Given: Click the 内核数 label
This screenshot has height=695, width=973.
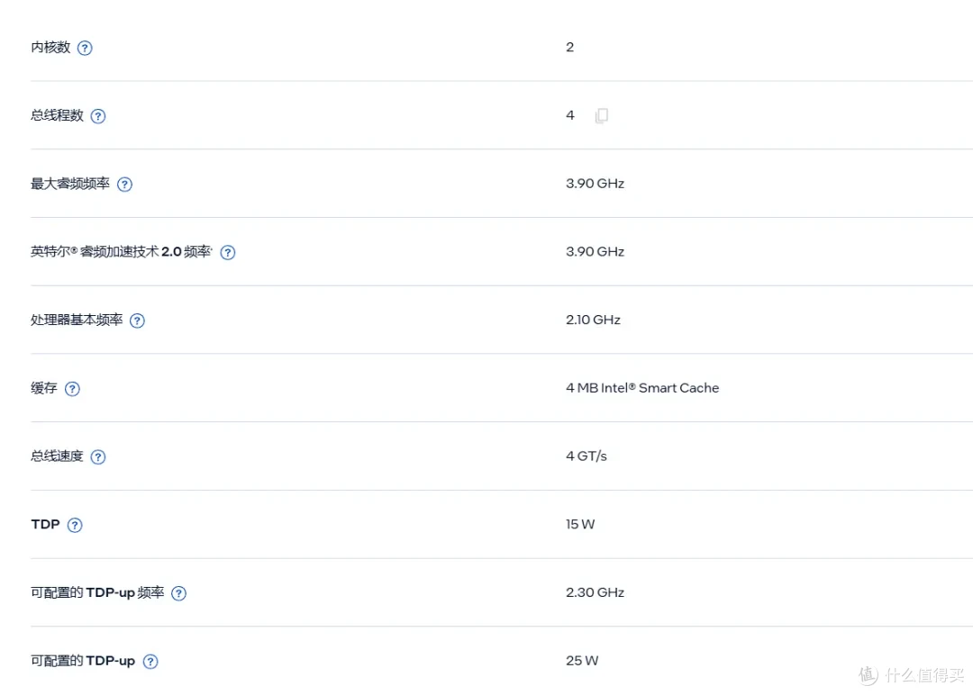Looking at the screenshot, I should tap(50, 47).
